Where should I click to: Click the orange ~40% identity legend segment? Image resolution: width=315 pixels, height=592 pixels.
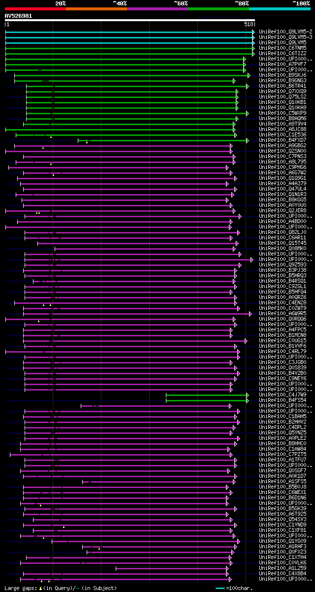(x=96, y=9)
